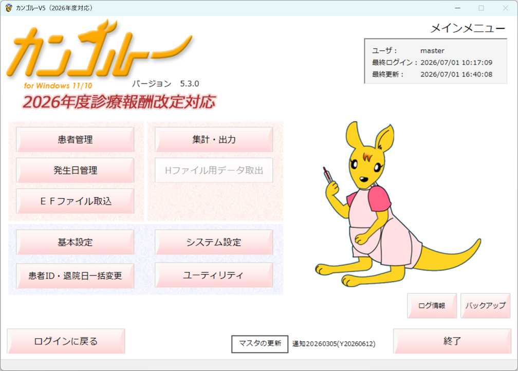
Task: Open 発生日管理 screen
Action: pos(76,170)
